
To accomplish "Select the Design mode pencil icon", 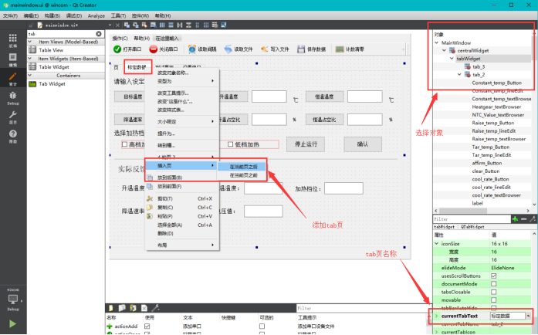I will pyautogui.click(x=12, y=79).
